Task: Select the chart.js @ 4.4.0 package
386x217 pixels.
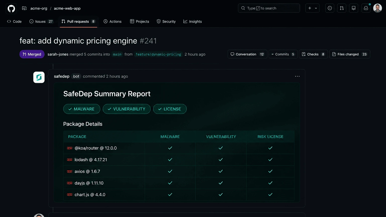Action: click(90, 195)
